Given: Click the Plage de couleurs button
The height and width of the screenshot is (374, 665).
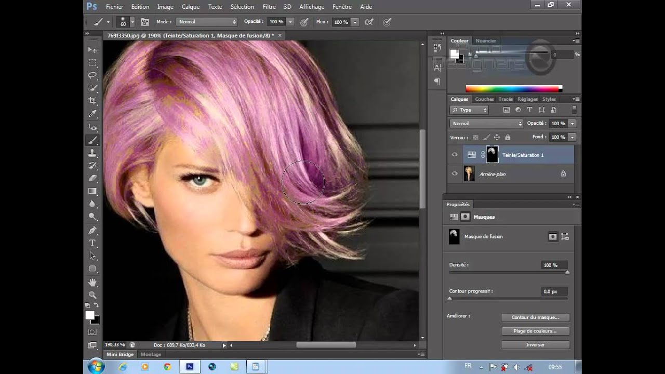Looking at the screenshot, I should coord(535,331).
